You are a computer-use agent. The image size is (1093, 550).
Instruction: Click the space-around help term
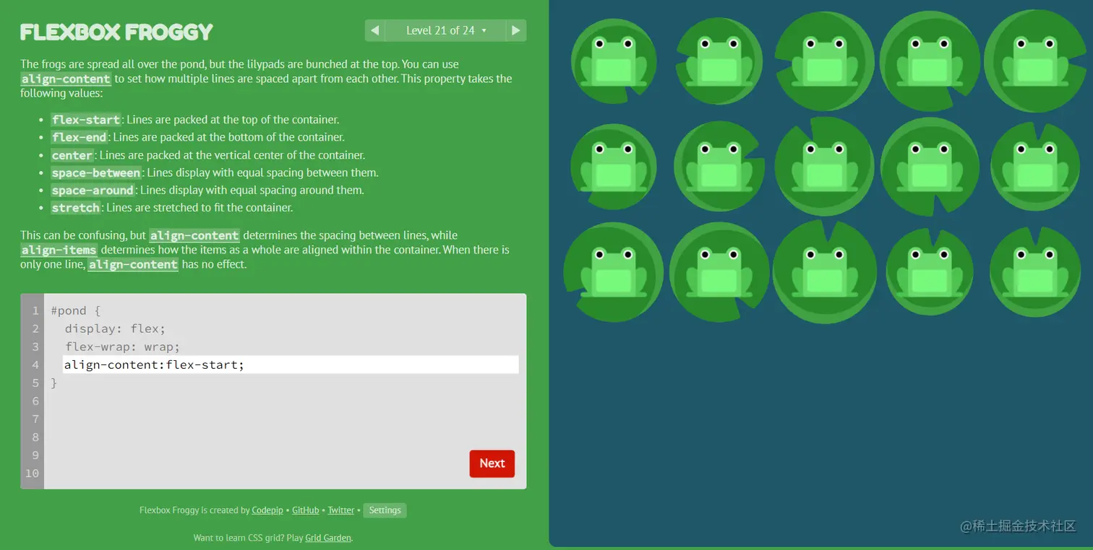93,190
